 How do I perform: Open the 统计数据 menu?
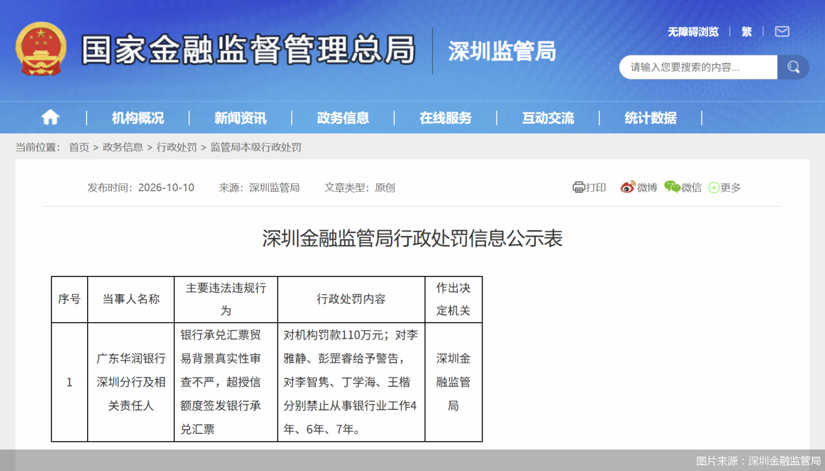(x=651, y=118)
